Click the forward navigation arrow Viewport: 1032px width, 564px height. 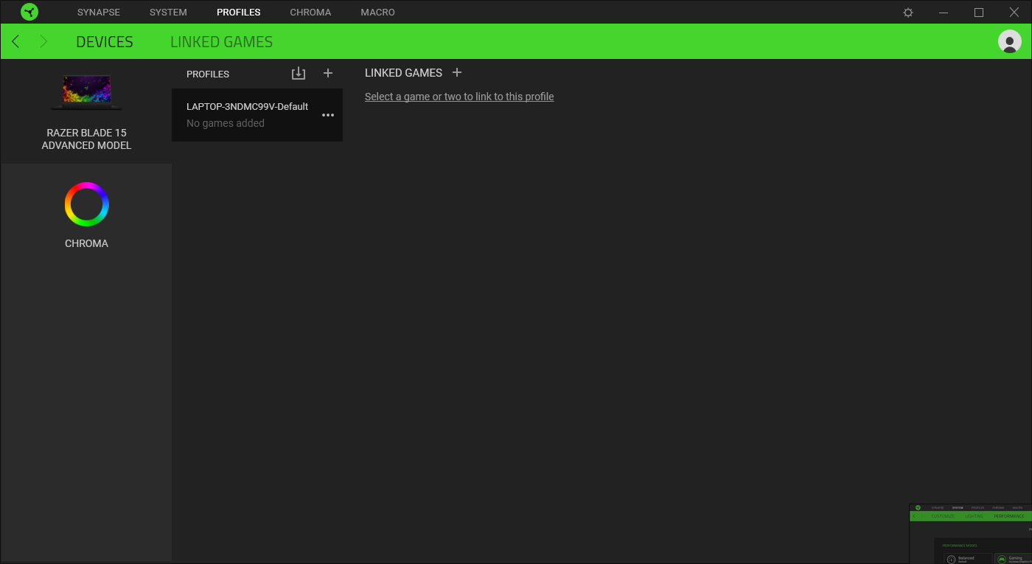[x=43, y=41]
